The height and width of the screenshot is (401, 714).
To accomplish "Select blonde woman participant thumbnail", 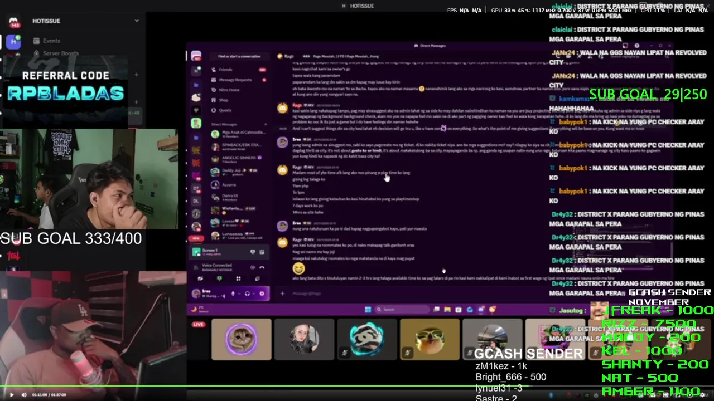I will coord(305,339).
